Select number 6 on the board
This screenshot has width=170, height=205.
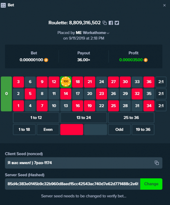click(30, 82)
